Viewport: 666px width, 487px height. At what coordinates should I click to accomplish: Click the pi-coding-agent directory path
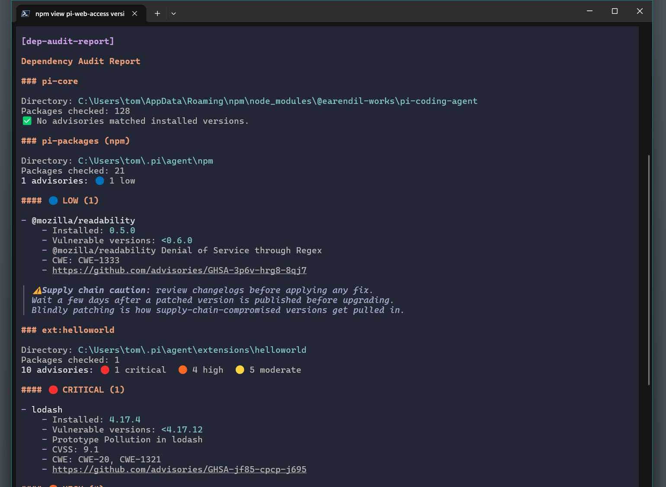278,101
